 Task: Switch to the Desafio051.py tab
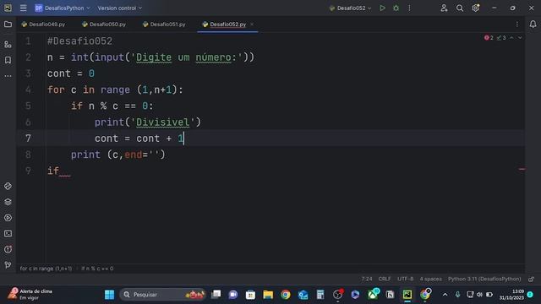[x=164, y=24]
